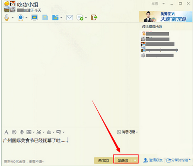Open PPT presentation icon in toolbar
This screenshot has width=193, height=166.
(45, 17)
